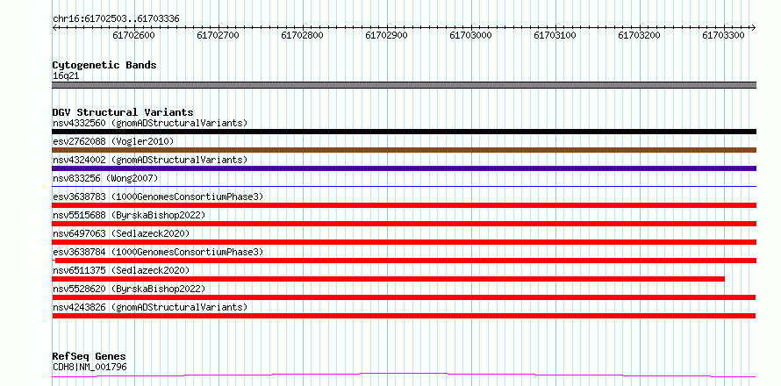Click the red esv3638783 variant bar
Viewport: 781px width, 386px height.
point(404,205)
